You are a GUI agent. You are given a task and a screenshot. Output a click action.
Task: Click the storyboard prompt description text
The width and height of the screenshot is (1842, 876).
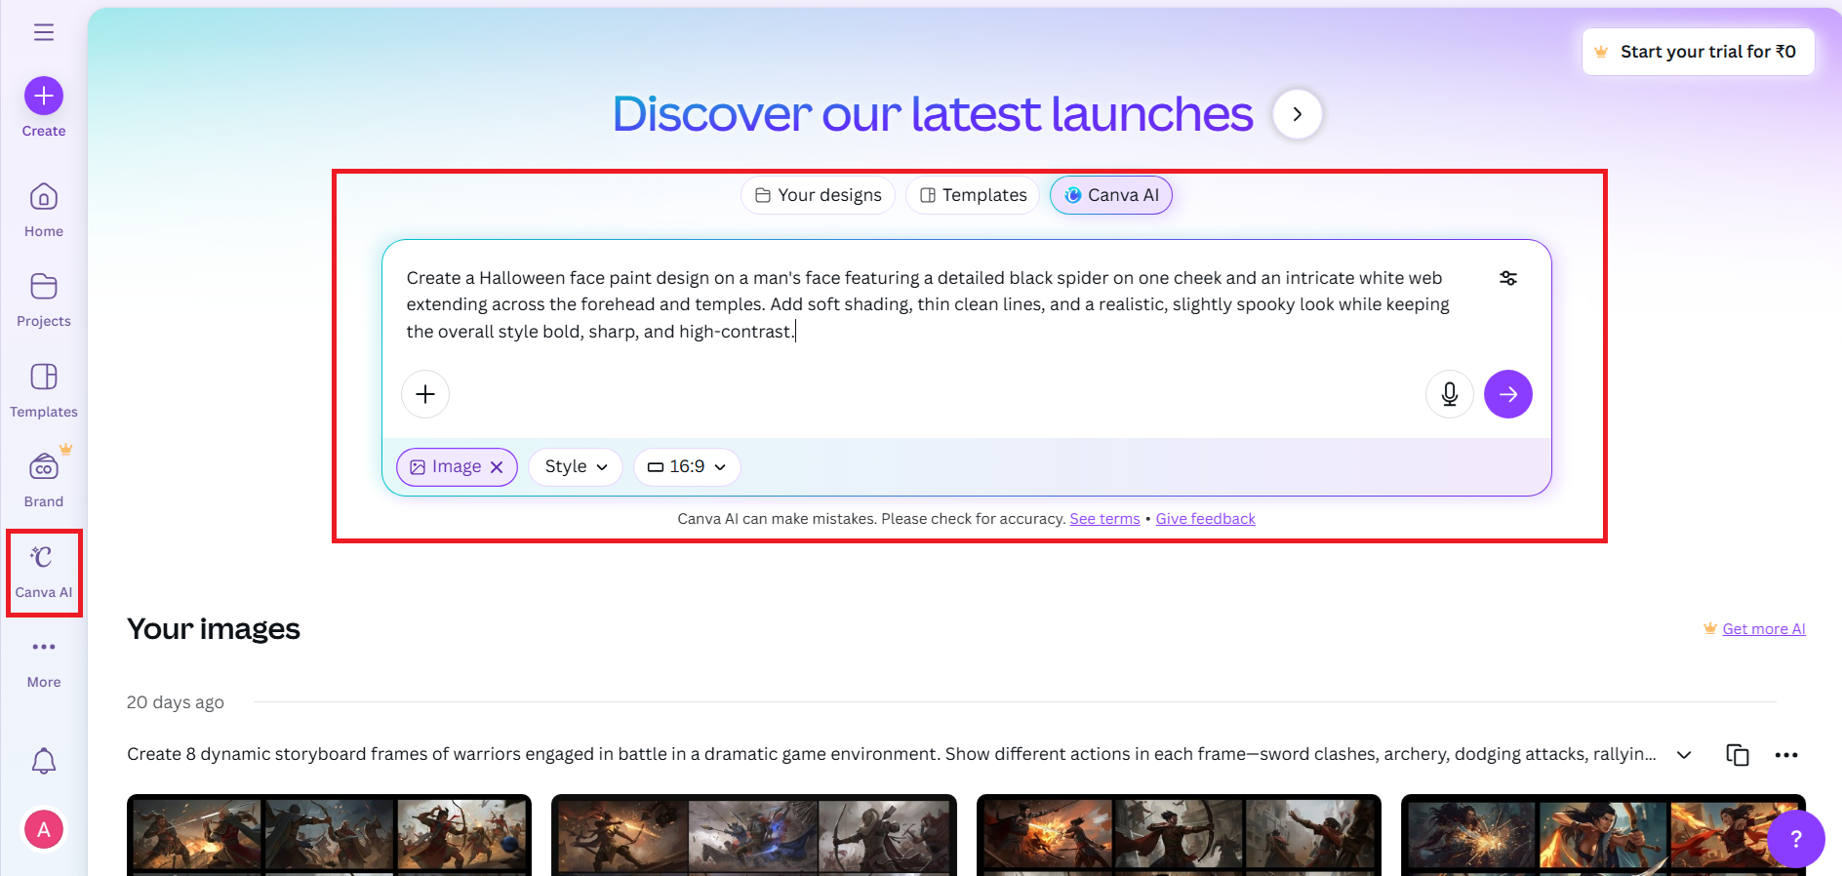(892, 754)
